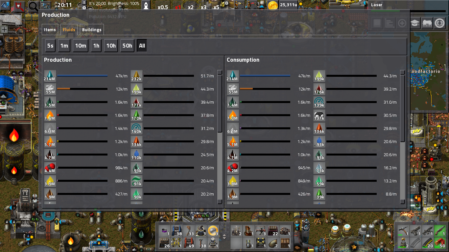
Task: Select the 7.5M fluid icon in Production
Action: click(50, 102)
